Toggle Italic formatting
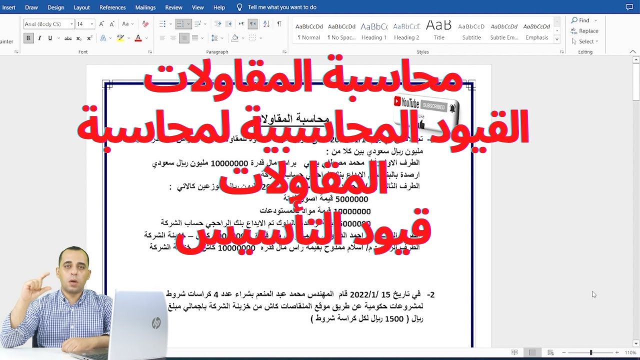This screenshot has width=640, height=360. point(39,38)
